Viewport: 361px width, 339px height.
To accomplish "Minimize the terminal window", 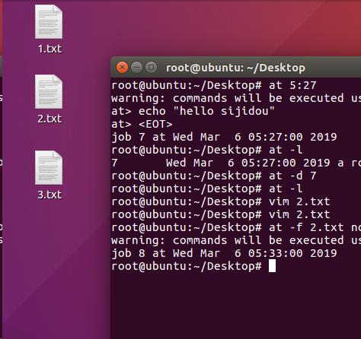I will (137, 68).
